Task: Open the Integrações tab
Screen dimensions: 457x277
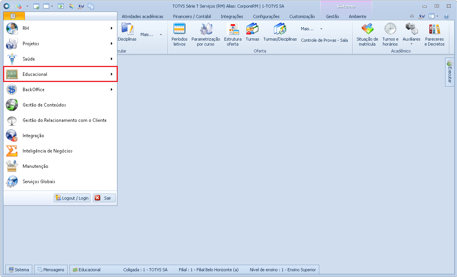Action: 232,16
